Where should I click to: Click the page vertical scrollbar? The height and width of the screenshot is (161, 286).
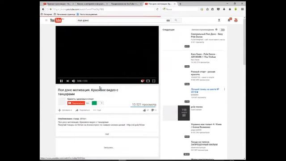[244, 42]
